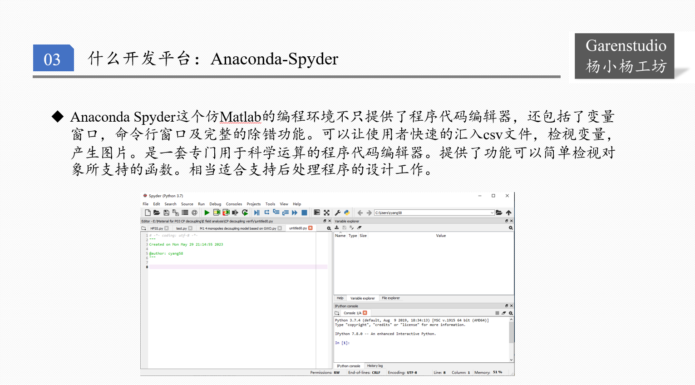Click Fullscreen mode arrows icon
Viewport: 695px width, 385px height.
(326, 212)
